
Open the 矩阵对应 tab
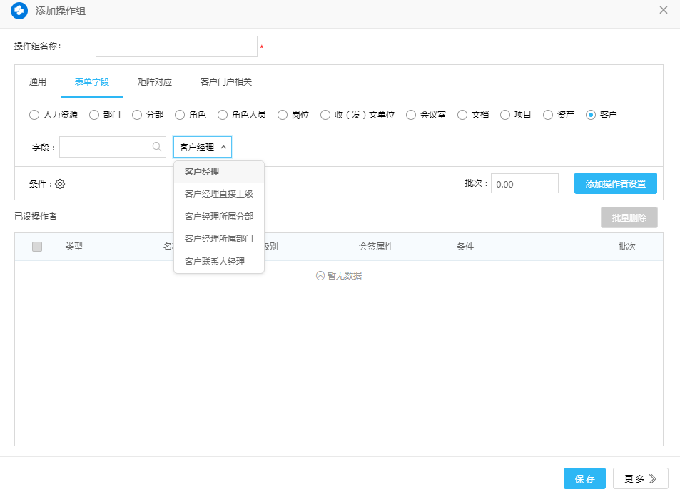click(x=154, y=82)
